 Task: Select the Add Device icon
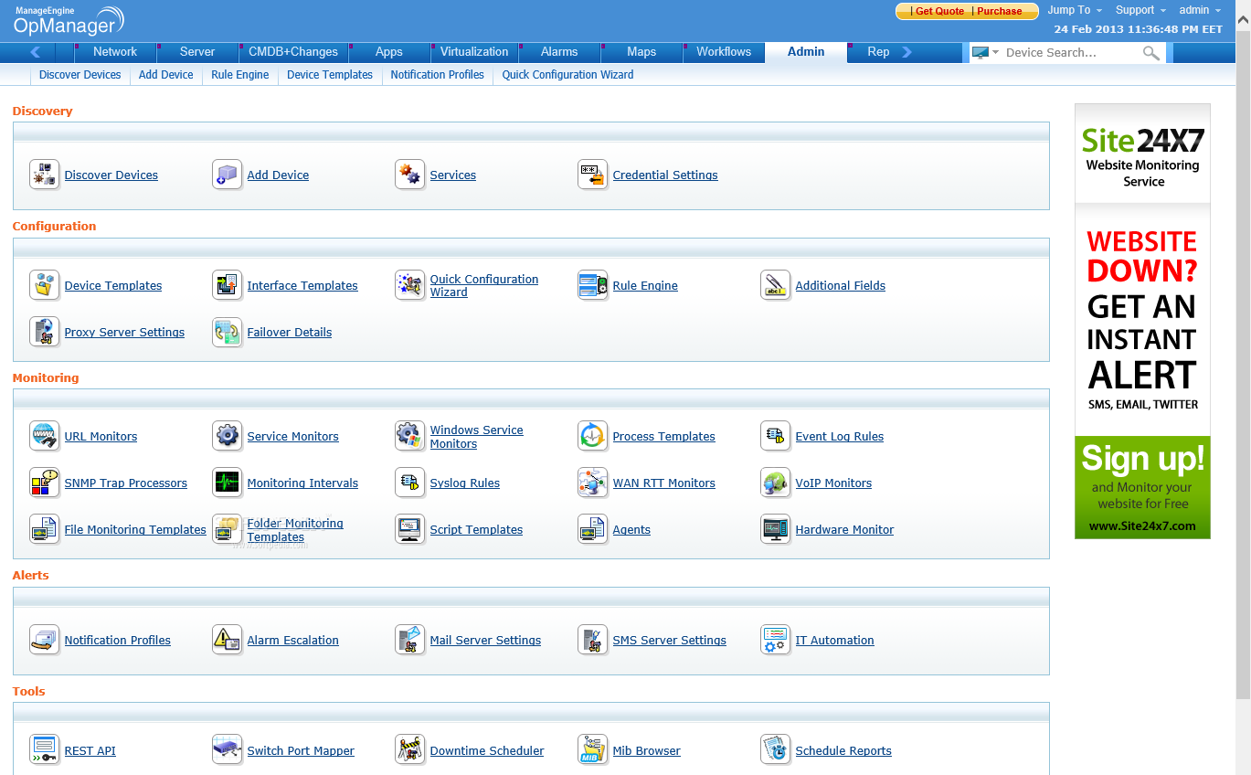[227, 174]
